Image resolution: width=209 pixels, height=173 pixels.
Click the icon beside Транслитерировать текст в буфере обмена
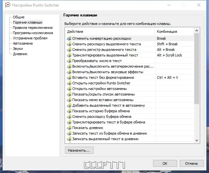tap(69, 122)
